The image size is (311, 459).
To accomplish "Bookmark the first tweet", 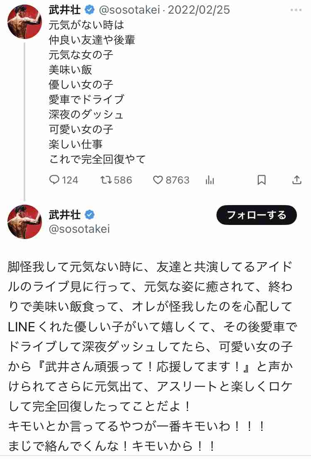I will (x=262, y=180).
